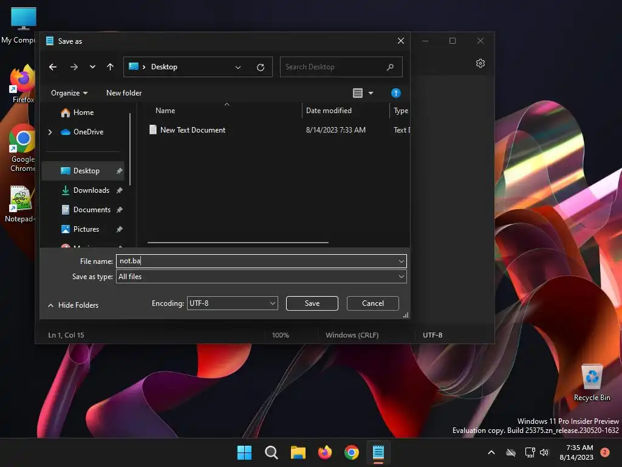Expand File name suggestions dropdown
Image resolution: width=622 pixels, height=467 pixels.
click(x=401, y=261)
